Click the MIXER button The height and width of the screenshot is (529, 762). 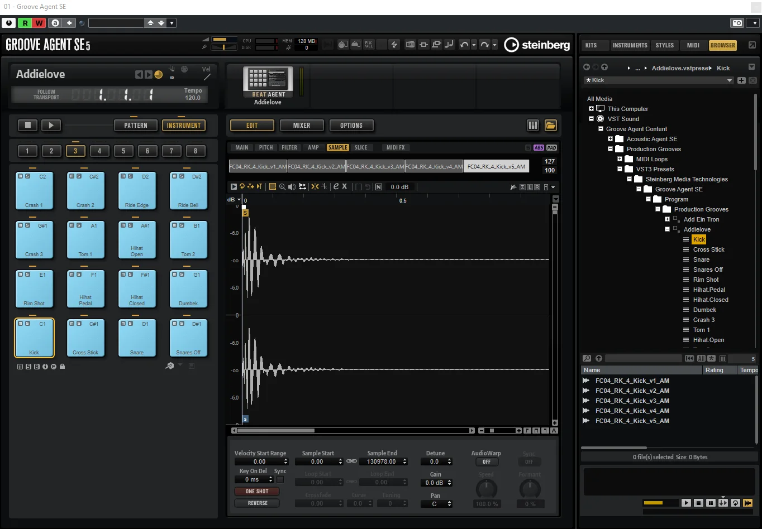pos(302,126)
